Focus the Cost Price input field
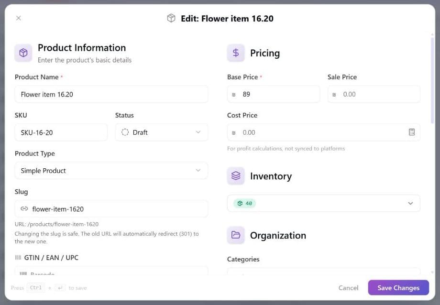This screenshot has width=440, height=305. click(x=324, y=132)
